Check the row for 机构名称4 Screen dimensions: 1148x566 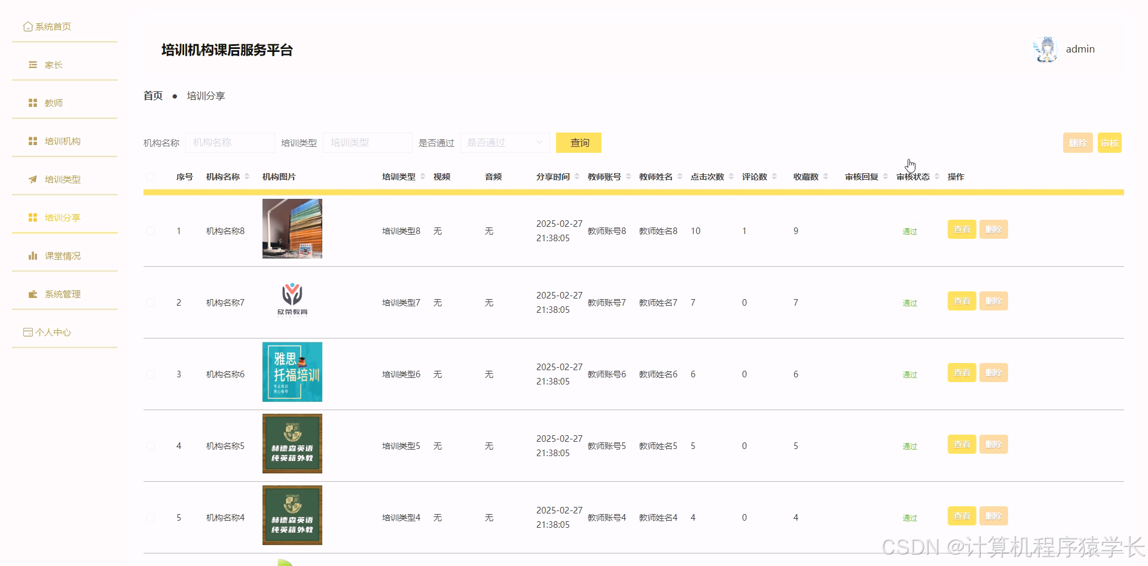151,518
